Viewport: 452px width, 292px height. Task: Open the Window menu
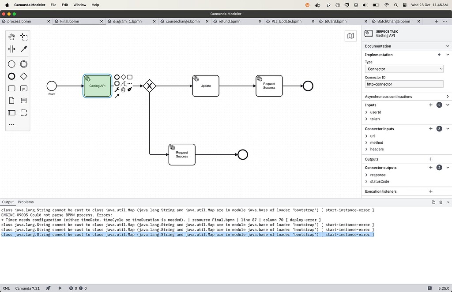pos(79,5)
